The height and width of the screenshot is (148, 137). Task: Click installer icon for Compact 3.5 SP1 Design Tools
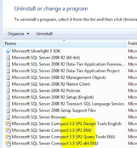coord(8,124)
